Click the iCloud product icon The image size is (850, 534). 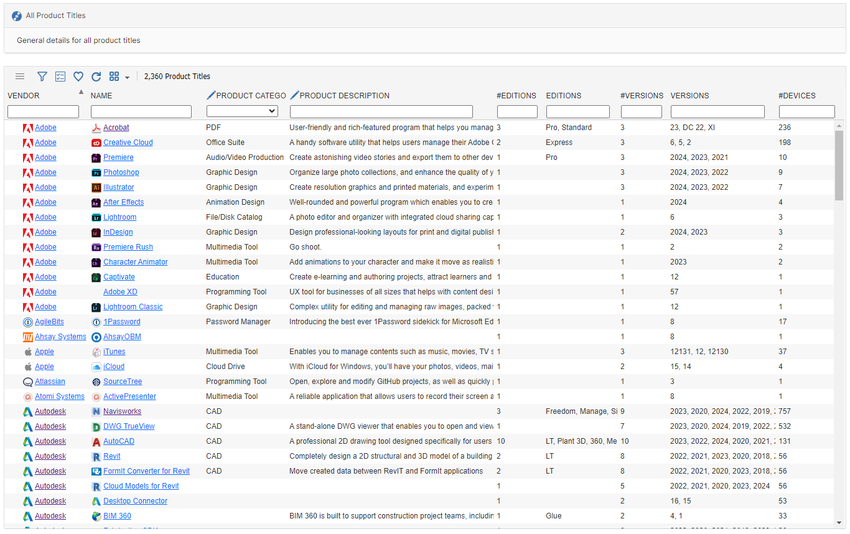tap(96, 367)
